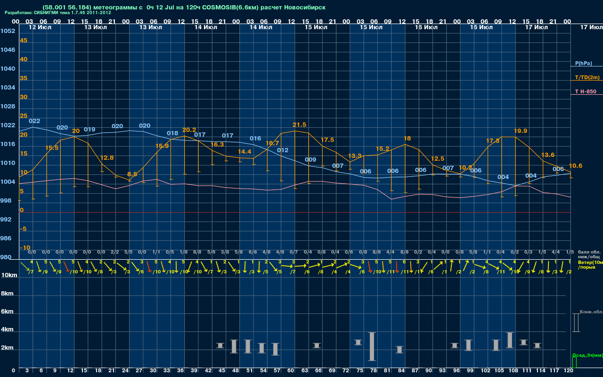Click the -10 temperature axis value

[x=25, y=248]
